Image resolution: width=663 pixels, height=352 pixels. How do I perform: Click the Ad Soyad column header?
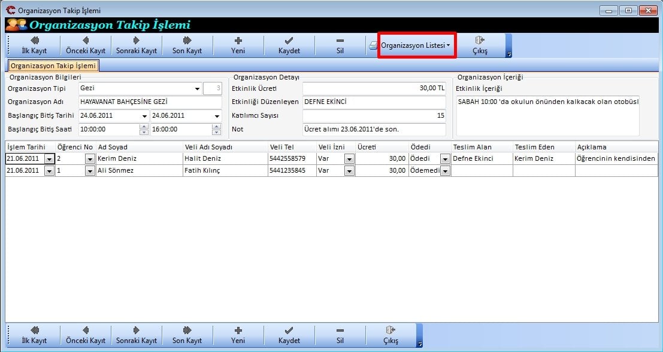click(139, 147)
